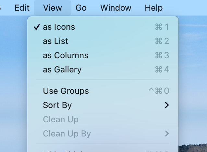The width and height of the screenshot is (207, 152).
Task: Click the chevron arrow beside Clean Up By
Action: (167, 134)
